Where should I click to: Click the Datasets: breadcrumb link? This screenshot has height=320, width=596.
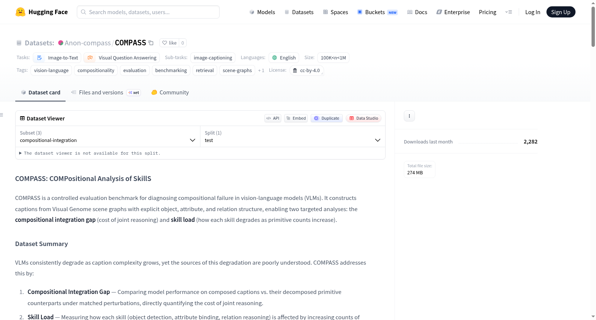tap(39, 43)
